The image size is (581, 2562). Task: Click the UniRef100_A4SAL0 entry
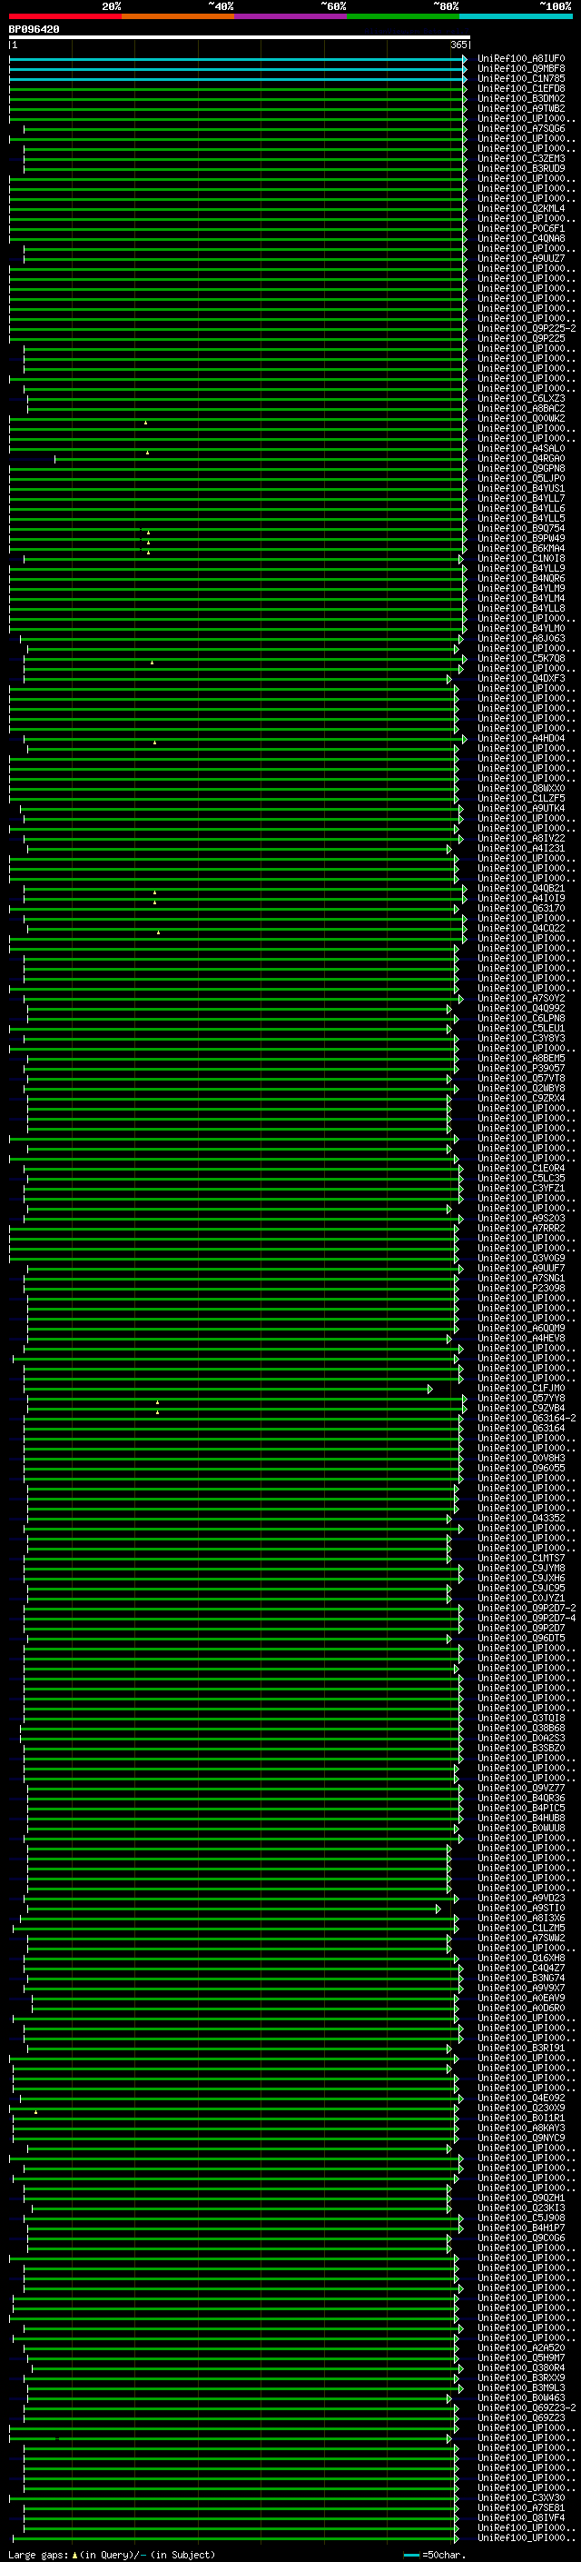point(521,449)
